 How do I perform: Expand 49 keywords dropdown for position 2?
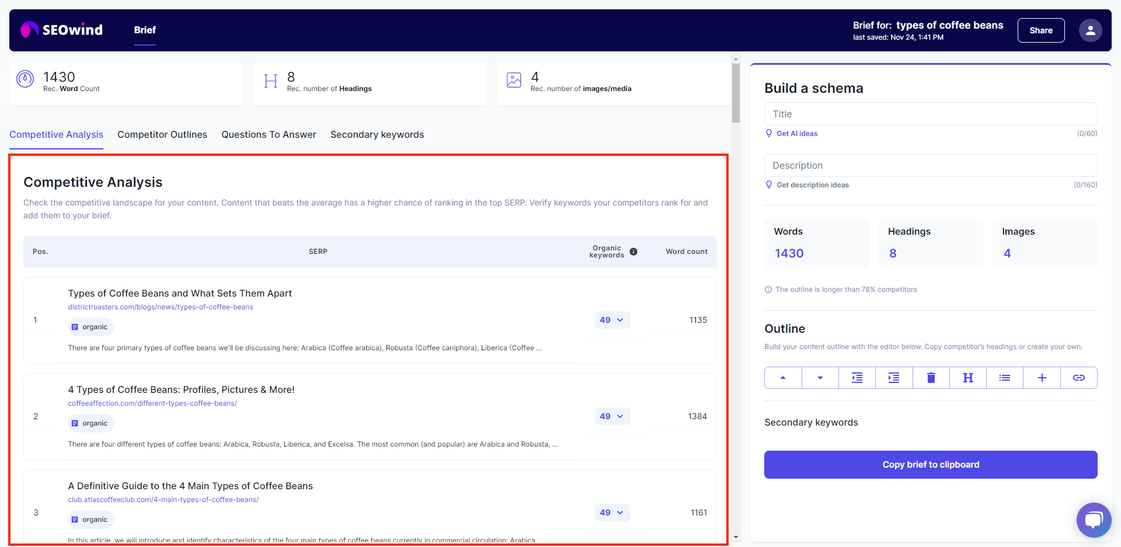tap(612, 416)
